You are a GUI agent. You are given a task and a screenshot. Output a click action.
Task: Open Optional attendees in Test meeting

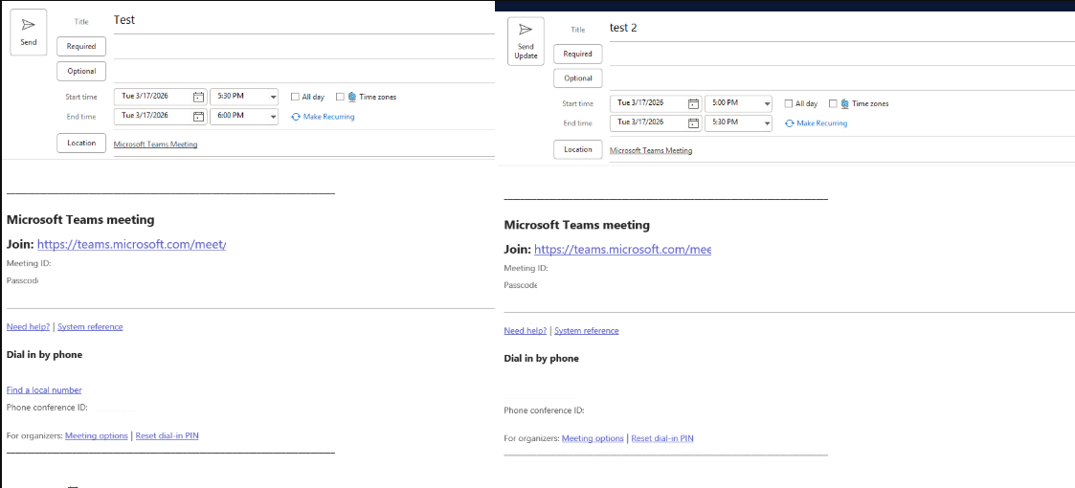[x=81, y=71]
